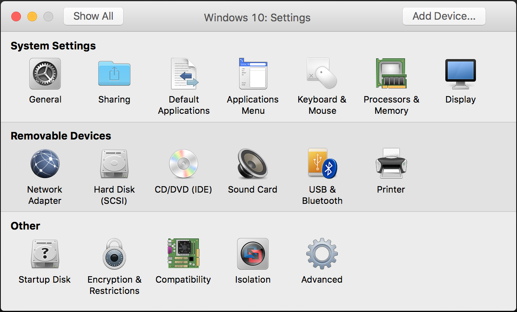This screenshot has width=517, height=312.
Task: Minimize the window with the yellow button
Action: (x=32, y=16)
